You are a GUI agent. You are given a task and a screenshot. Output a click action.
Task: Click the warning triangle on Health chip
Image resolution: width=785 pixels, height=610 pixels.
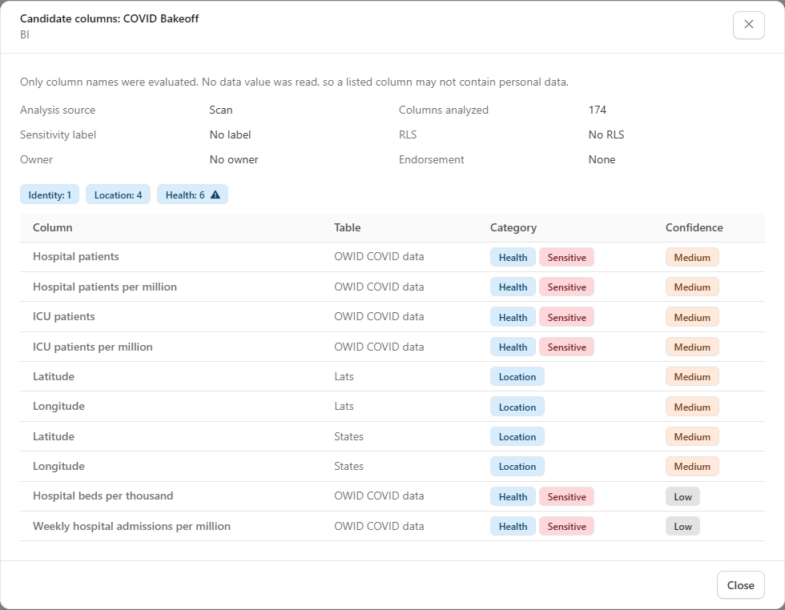pyautogui.click(x=215, y=195)
